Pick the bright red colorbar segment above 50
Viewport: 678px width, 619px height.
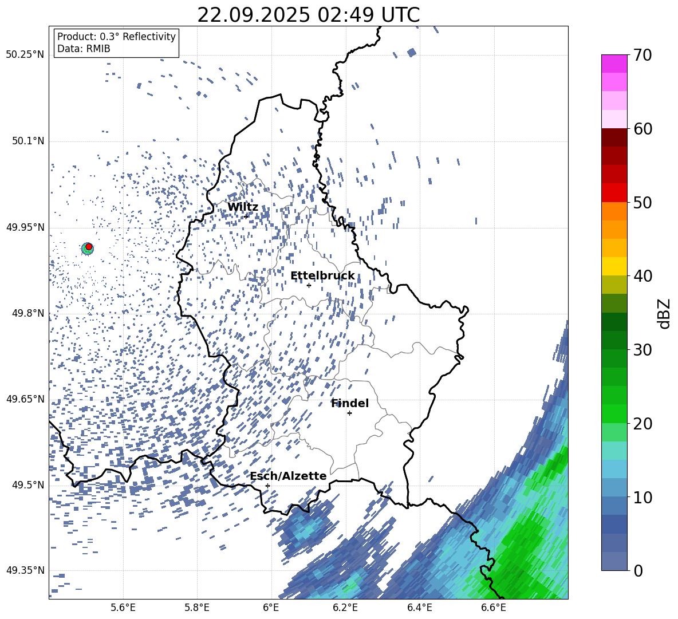point(614,193)
